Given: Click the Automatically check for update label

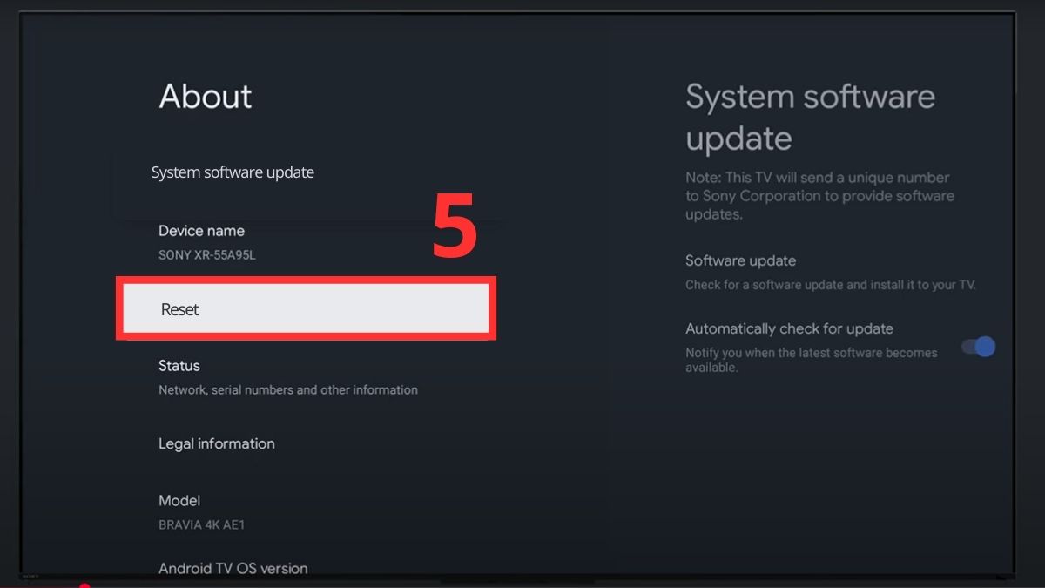Looking at the screenshot, I should click(x=789, y=328).
